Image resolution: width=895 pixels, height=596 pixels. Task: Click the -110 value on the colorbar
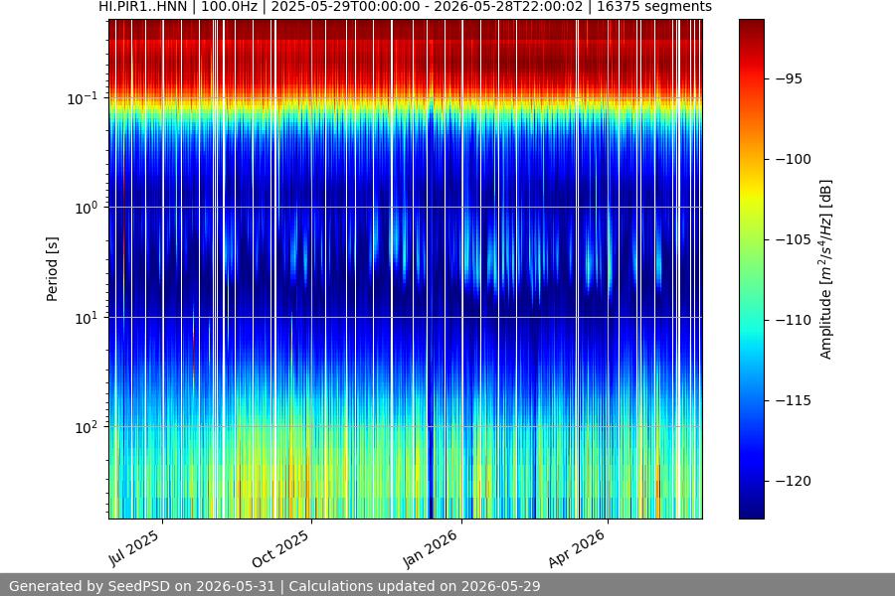tap(794, 320)
